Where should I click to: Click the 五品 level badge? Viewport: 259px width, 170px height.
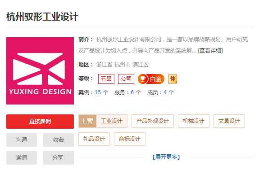[x=106, y=79]
